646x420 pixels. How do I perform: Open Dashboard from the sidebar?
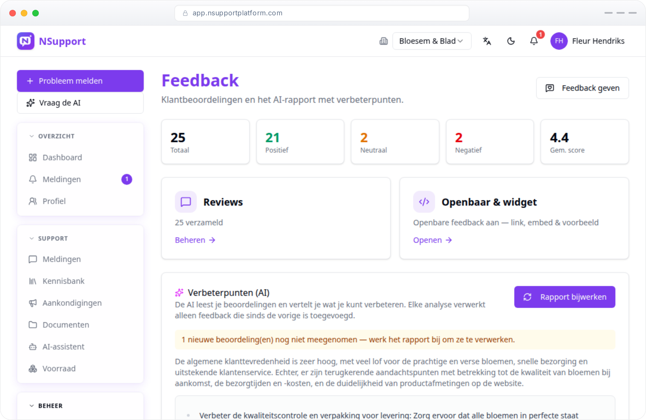coord(80,157)
